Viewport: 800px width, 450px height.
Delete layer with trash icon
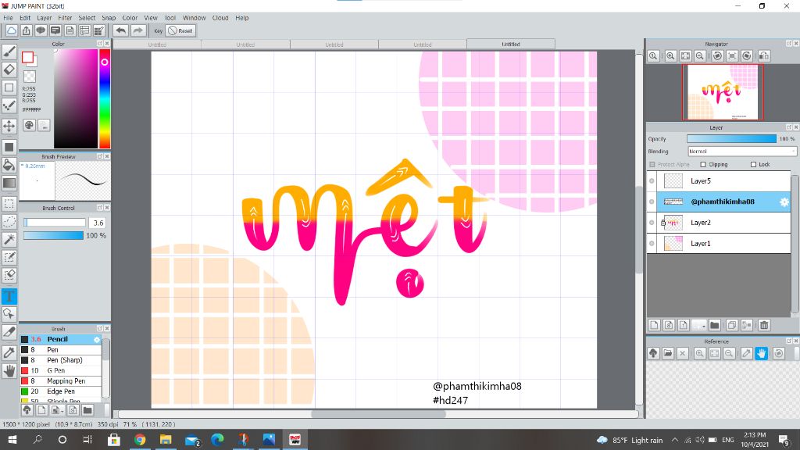point(764,325)
